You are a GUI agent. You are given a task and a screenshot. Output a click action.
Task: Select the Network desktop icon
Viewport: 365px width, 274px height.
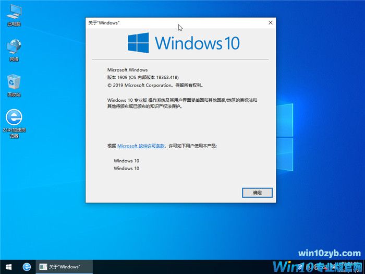[x=14, y=50]
